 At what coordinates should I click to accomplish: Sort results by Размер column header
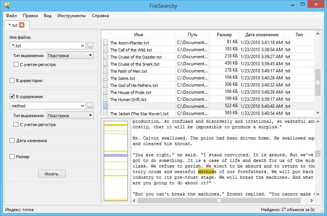pyautogui.click(x=224, y=35)
